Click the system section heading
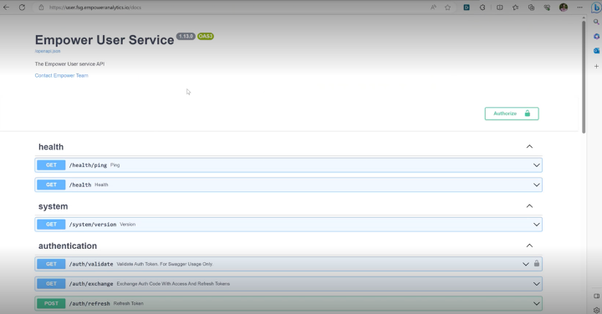Image resolution: width=602 pixels, height=314 pixels. pyautogui.click(x=53, y=206)
